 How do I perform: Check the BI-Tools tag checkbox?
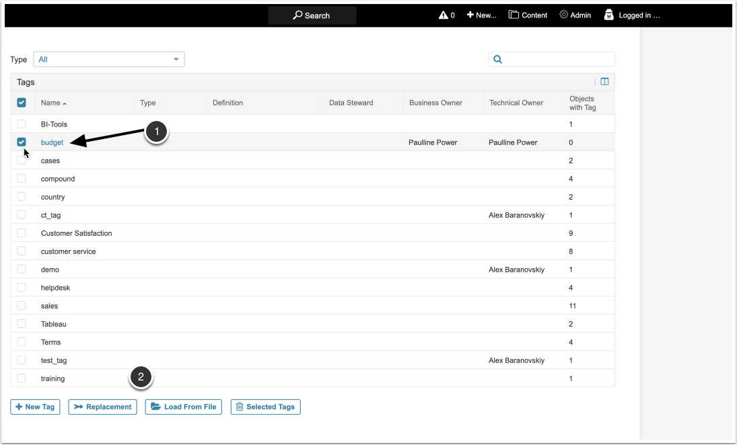pyautogui.click(x=22, y=124)
